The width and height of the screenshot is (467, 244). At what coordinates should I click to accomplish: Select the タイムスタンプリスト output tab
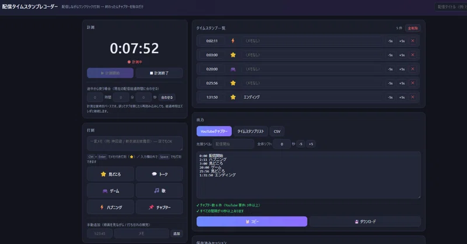point(250,132)
